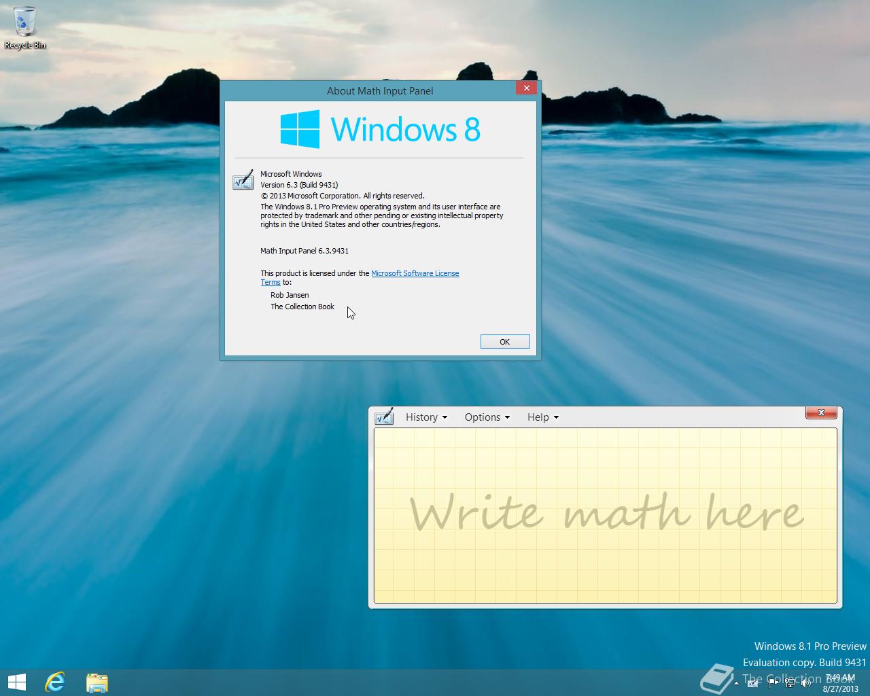
Task: Open the Microsoft Software License link
Action: click(415, 273)
